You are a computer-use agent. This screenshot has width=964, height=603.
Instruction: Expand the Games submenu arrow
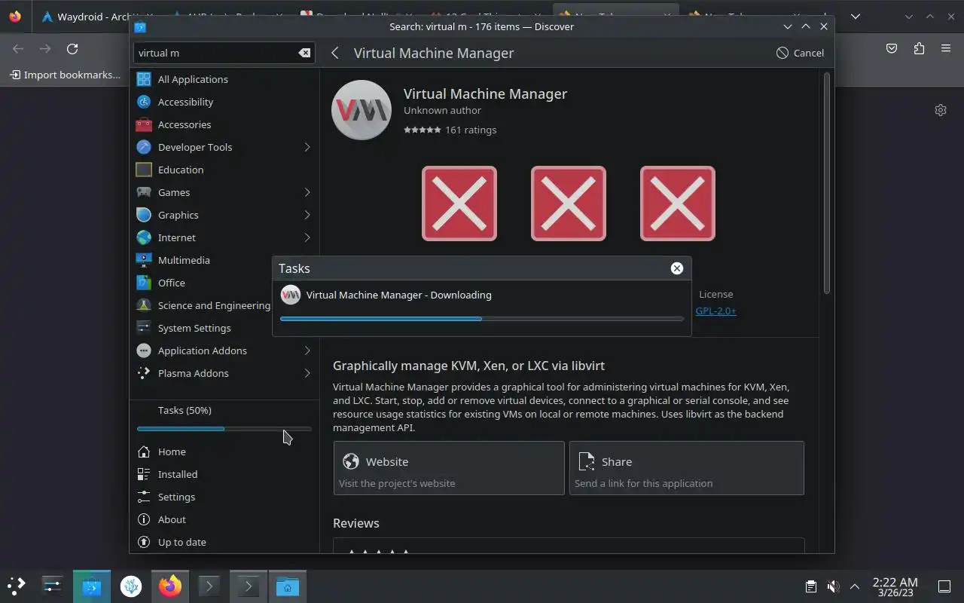click(x=307, y=192)
